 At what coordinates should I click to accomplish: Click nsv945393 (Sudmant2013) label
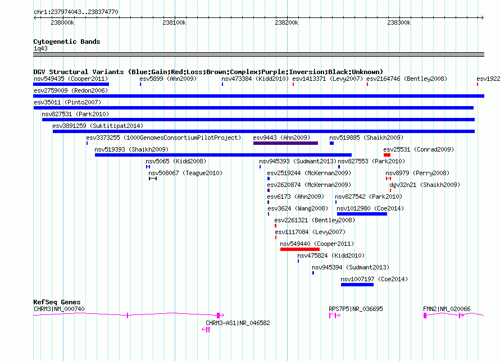(x=298, y=161)
